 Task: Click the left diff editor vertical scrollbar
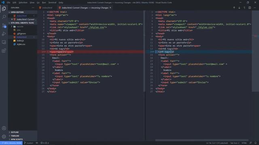click(144, 51)
